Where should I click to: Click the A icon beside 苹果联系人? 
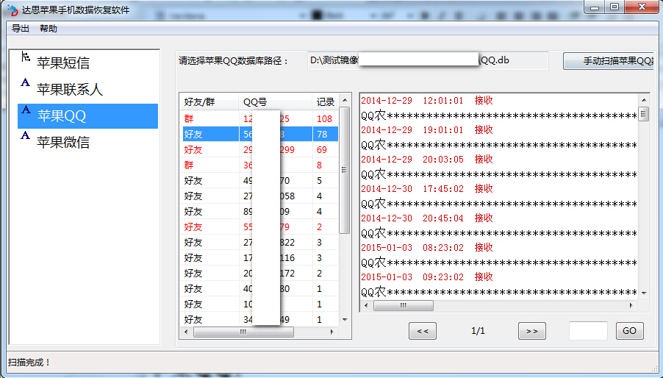point(26,82)
